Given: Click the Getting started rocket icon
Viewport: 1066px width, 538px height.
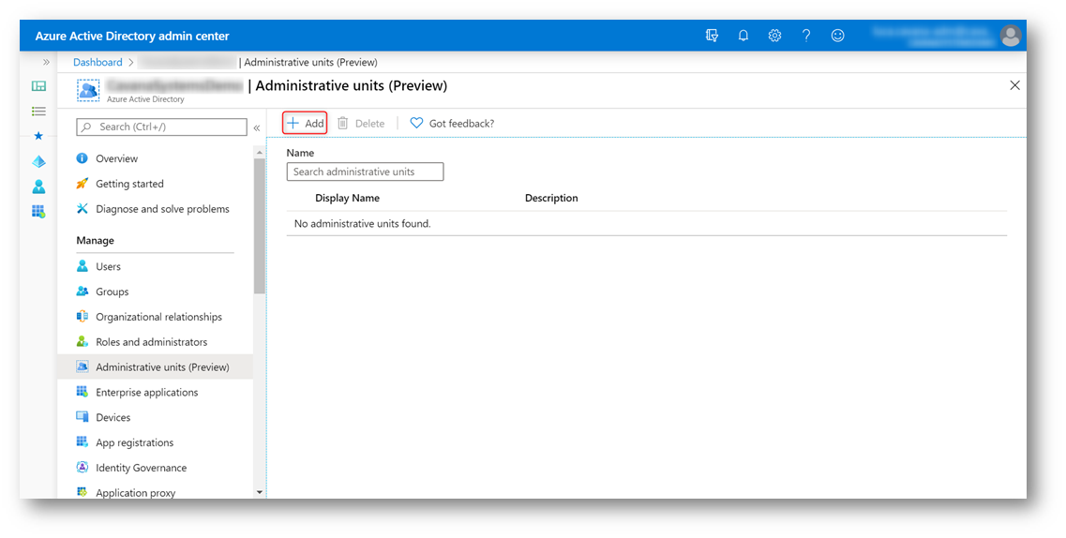Looking at the screenshot, I should pyautogui.click(x=83, y=184).
